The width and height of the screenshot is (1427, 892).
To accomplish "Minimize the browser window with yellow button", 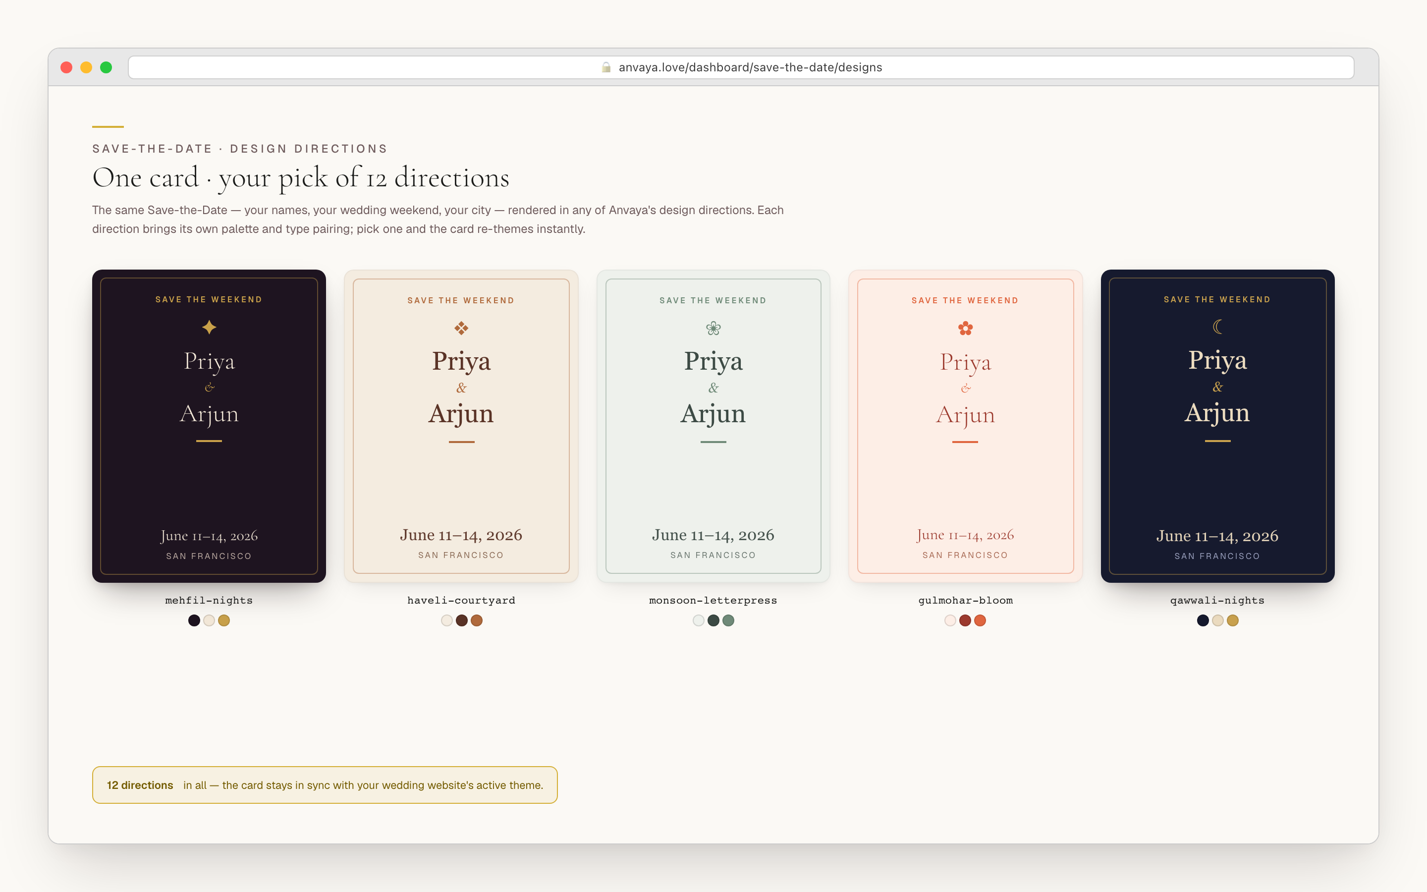I will pos(86,67).
